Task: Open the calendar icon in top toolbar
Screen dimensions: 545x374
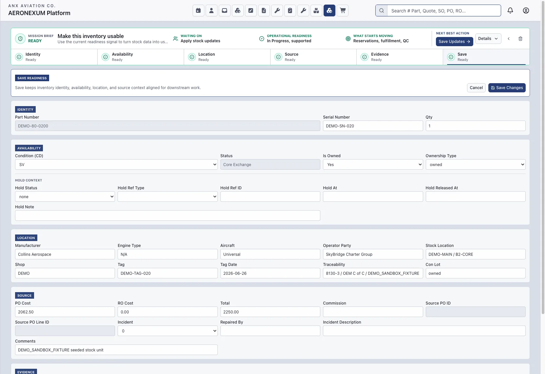Action: pyautogui.click(x=198, y=10)
